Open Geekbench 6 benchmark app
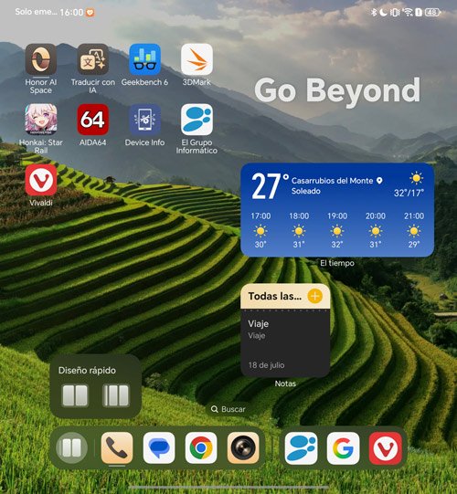The height and width of the screenshot is (494, 457). (144, 59)
